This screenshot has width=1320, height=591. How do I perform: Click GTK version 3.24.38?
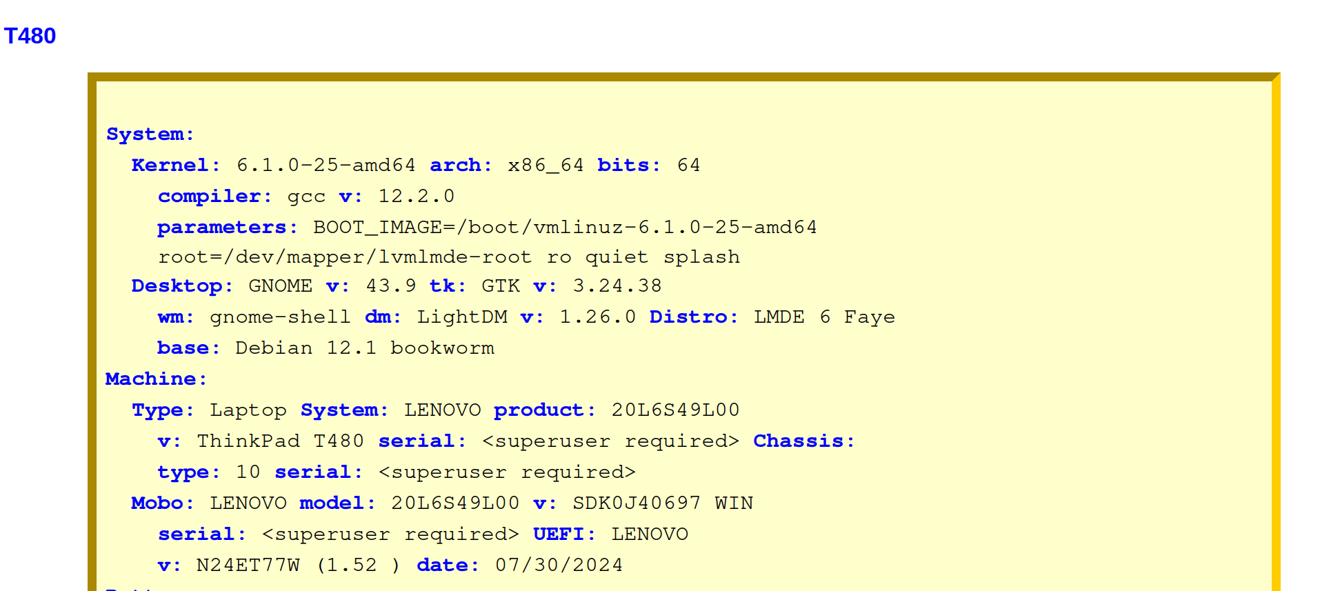[617, 286]
